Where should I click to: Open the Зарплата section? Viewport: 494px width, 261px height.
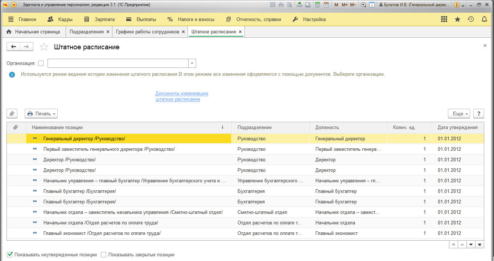(x=99, y=19)
